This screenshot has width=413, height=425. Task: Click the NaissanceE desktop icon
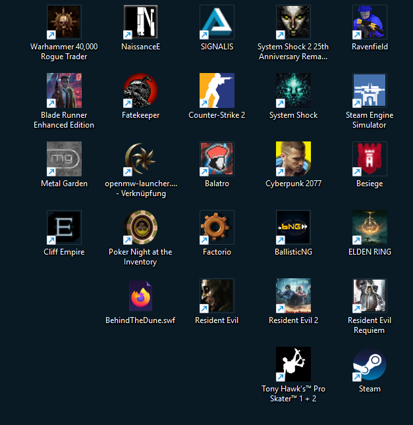(140, 22)
